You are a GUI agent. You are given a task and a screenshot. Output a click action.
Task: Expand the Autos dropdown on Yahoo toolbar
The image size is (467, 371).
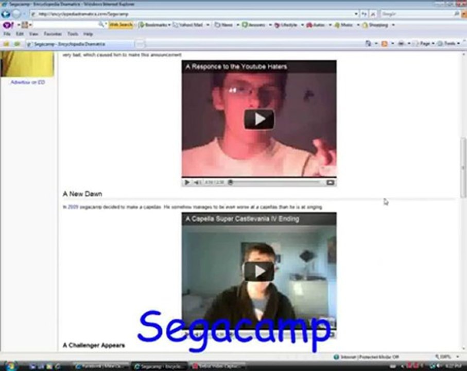point(330,25)
